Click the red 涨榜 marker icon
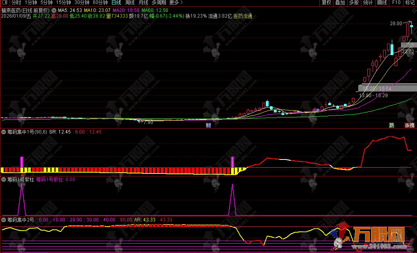 409,125
